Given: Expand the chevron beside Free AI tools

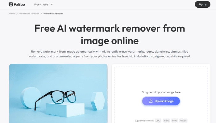Looking at the screenshot, I should coord(52,4).
